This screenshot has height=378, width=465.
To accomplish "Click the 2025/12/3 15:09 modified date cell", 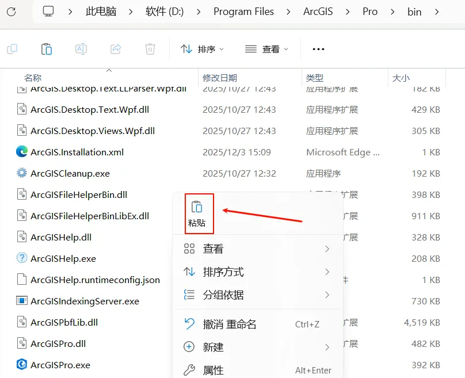I will click(x=237, y=152).
